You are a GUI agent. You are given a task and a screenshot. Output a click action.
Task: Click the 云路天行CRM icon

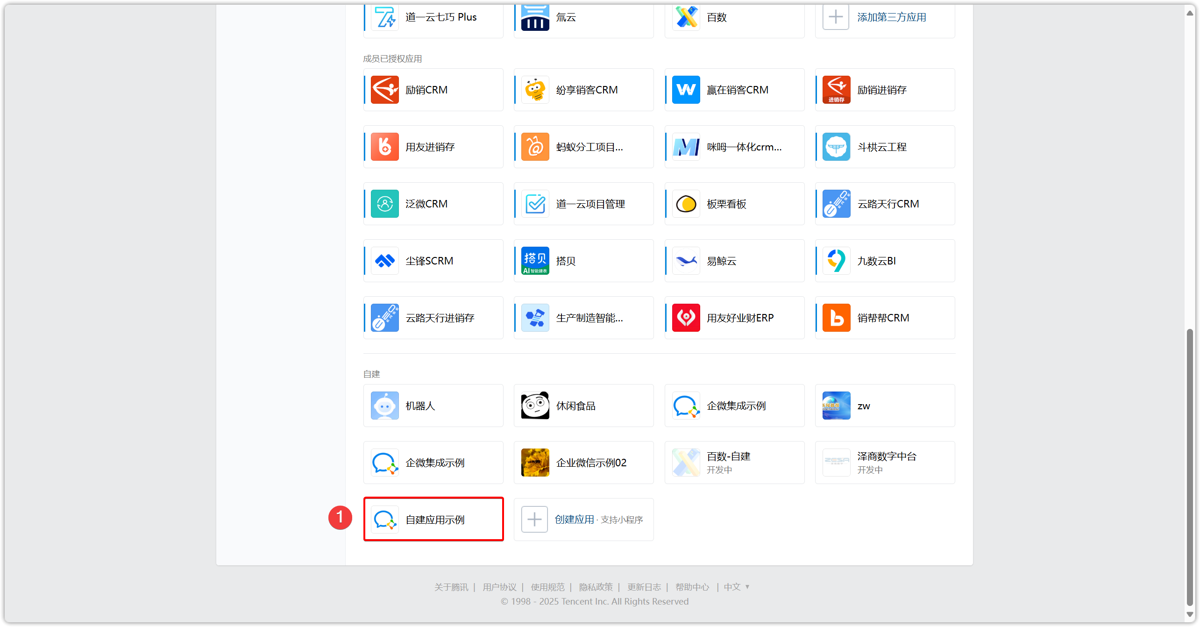pos(836,204)
